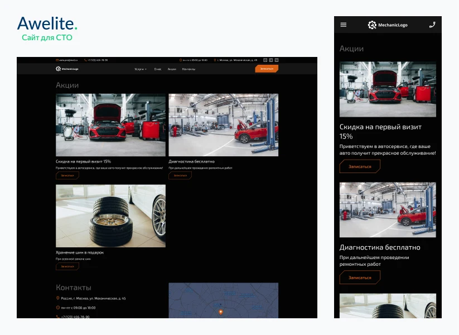Click the desktop card title Скидка на первый визит 15%
This screenshot has height=335, width=459.
click(x=84, y=161)
